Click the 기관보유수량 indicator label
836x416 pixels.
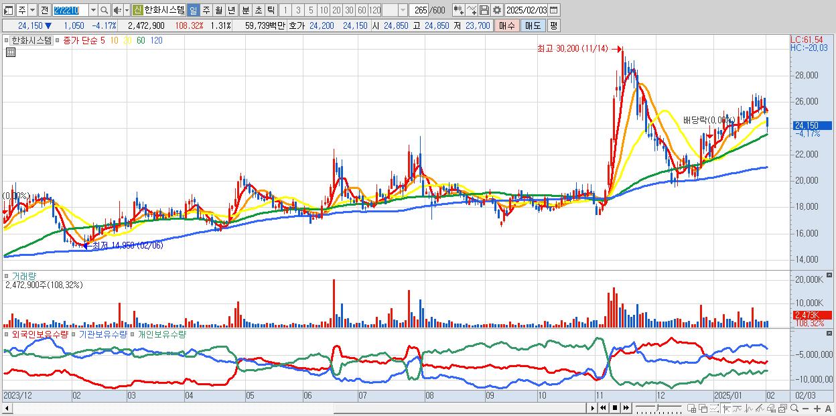[x=102, y=334]
